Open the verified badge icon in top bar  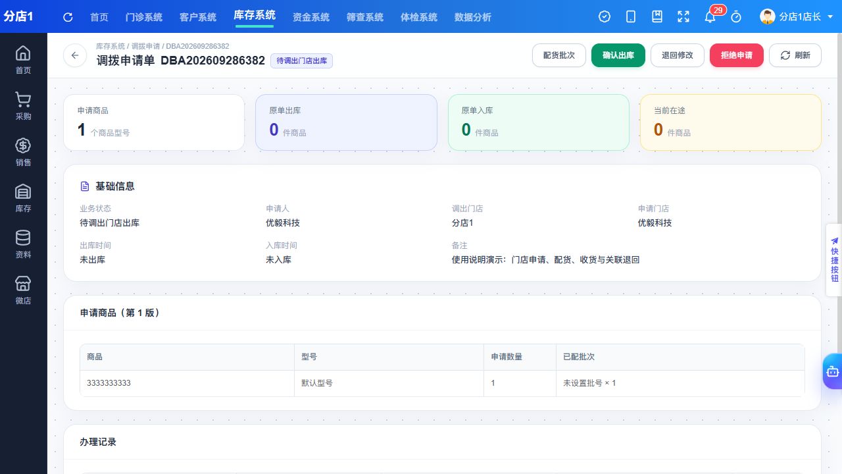(605, 17)
